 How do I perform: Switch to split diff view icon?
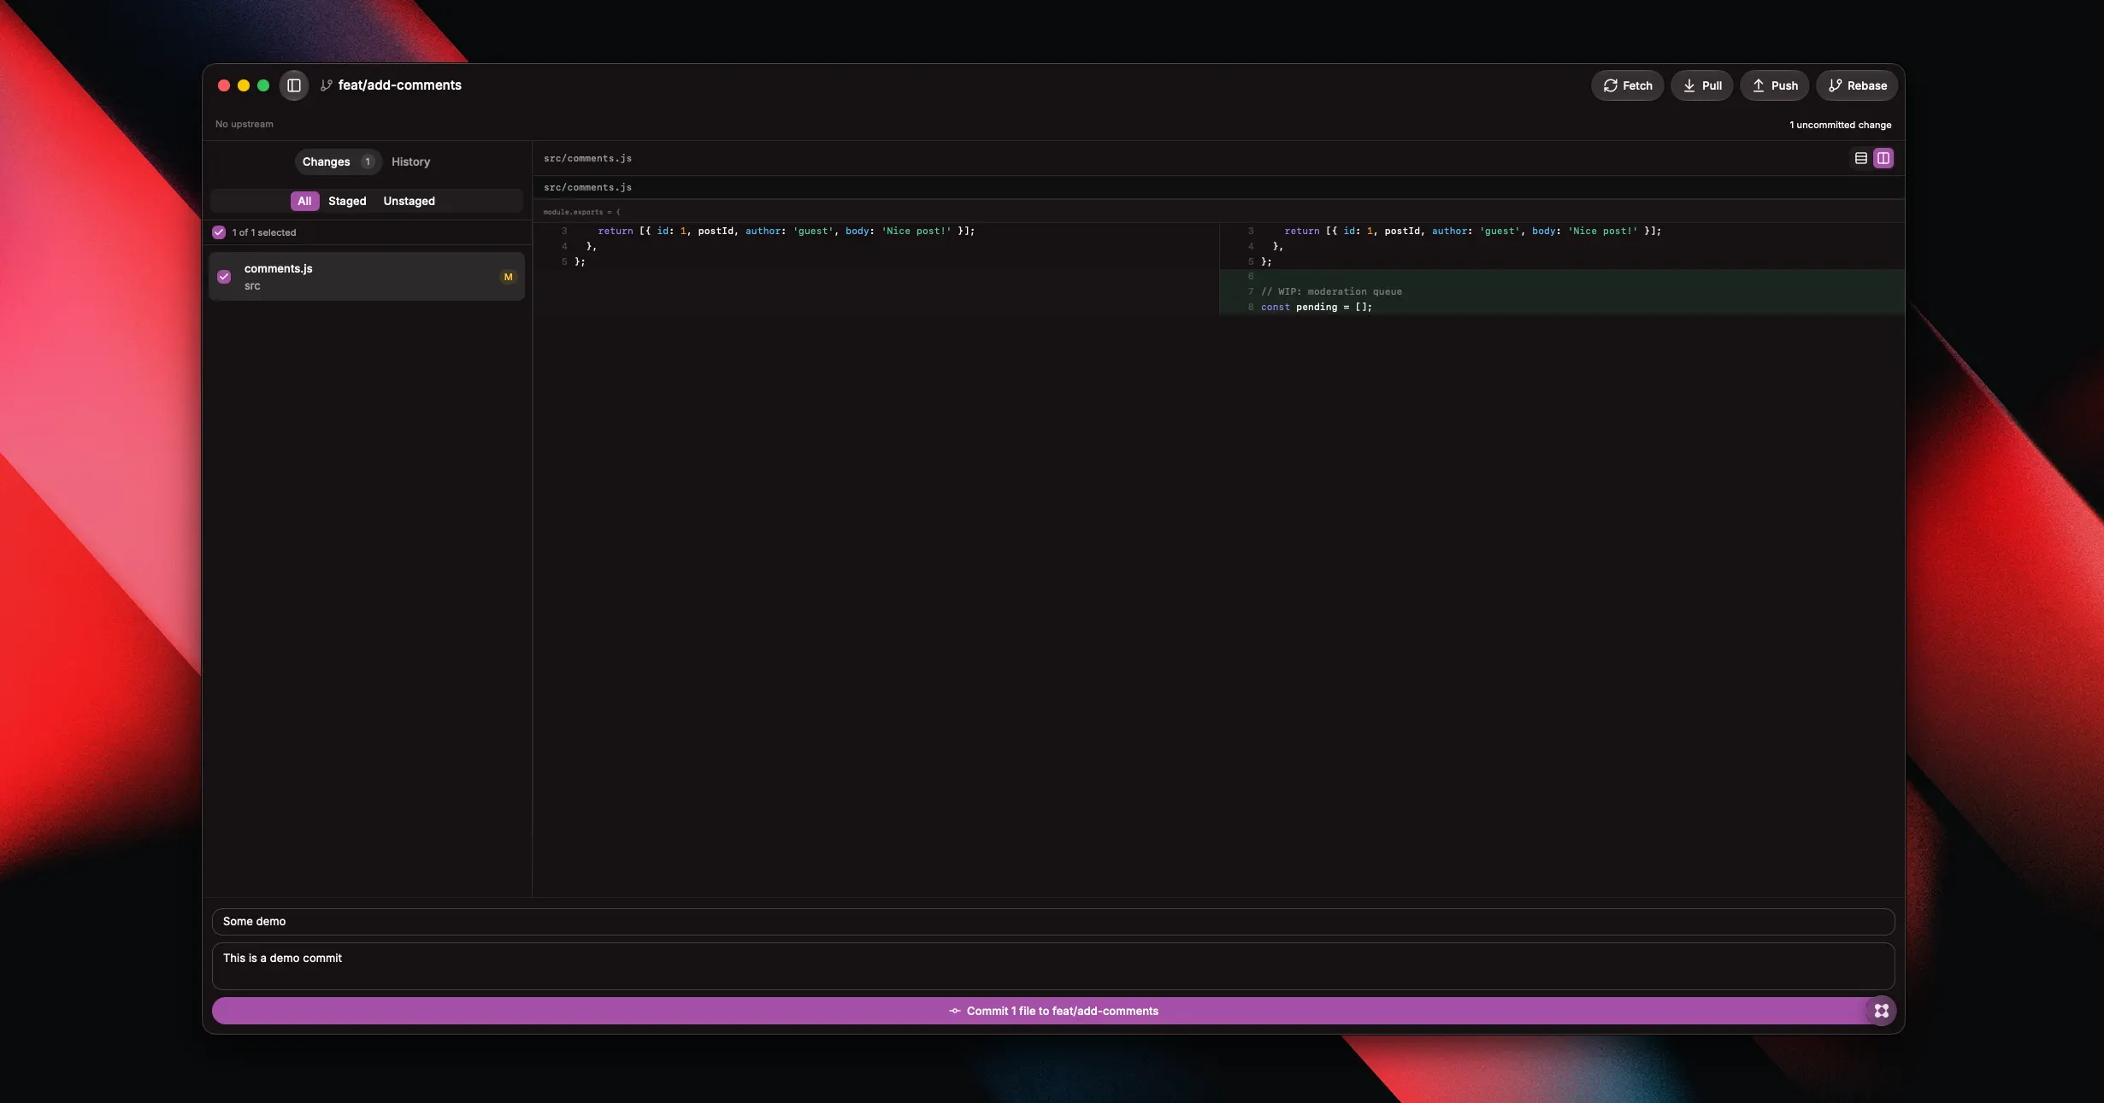[1883, 158]
